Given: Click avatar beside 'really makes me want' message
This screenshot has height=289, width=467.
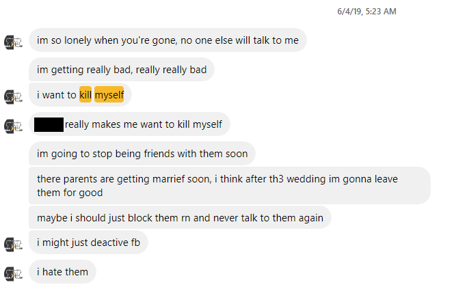Looking at the screenshot, I should coord(13,126).
